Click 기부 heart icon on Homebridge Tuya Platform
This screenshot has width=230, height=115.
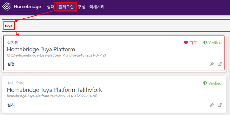point(186,43)
